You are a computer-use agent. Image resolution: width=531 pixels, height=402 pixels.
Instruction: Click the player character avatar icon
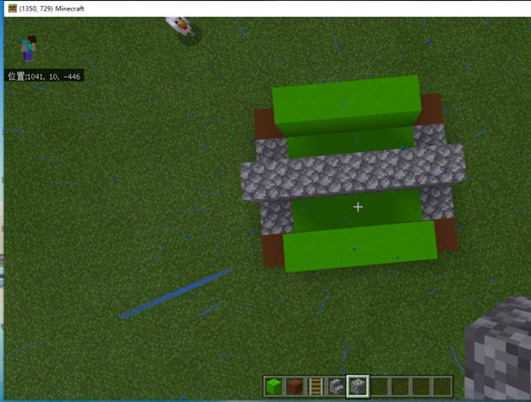30,50
